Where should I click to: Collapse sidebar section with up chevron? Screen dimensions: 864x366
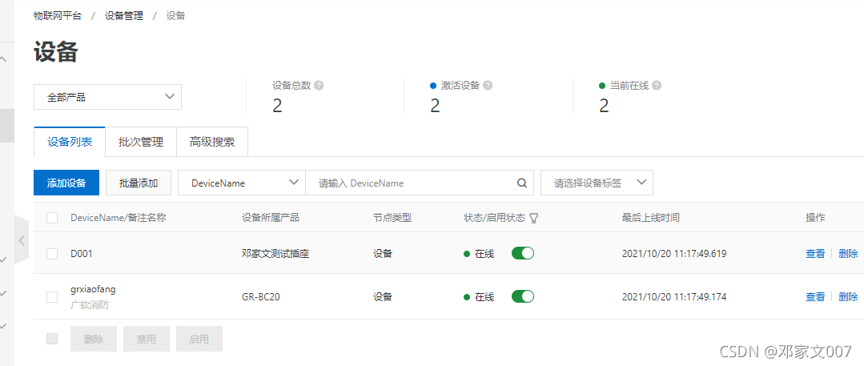coord(3,59)
